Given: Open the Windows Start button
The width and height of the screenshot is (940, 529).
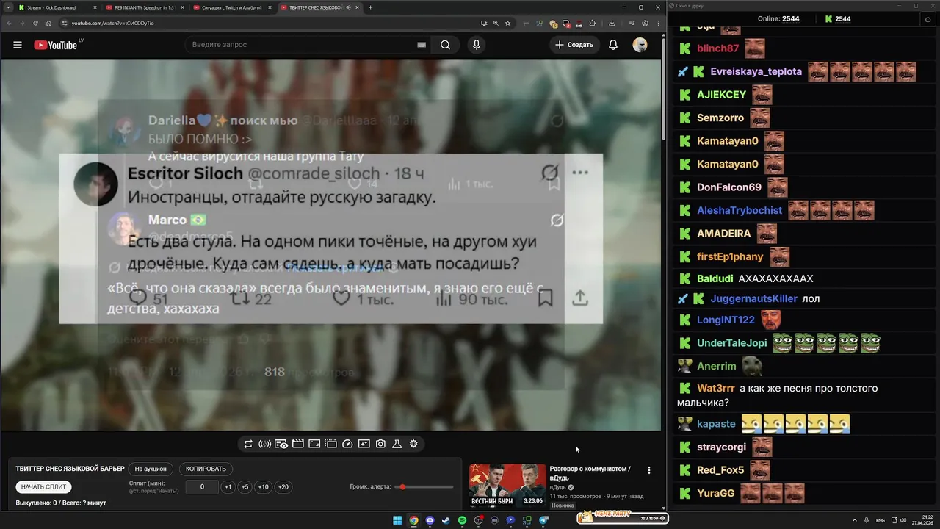Looking at the screenshot, I should pyautogui.click(x=397, y=520).
